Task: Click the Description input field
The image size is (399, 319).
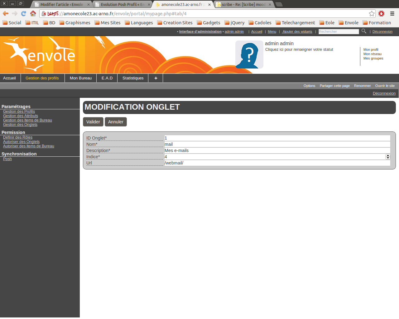Action: pyautogui.click(x=277, y=150)
